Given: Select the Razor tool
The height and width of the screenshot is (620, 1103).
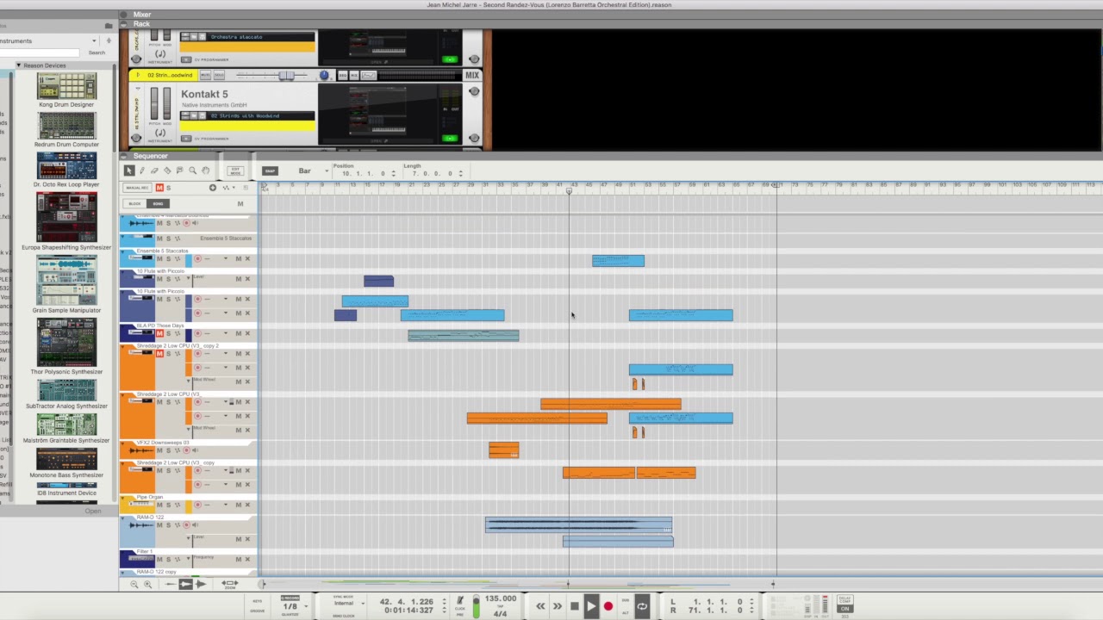Looking at the screenshot, I should click(167, 170).
